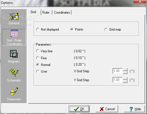
Task: Click the X Grid Step label
Action: click(81, 71)
